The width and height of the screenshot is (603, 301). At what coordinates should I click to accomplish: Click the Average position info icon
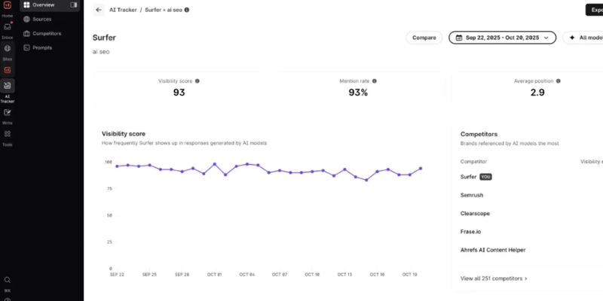[x=558, y=81]
